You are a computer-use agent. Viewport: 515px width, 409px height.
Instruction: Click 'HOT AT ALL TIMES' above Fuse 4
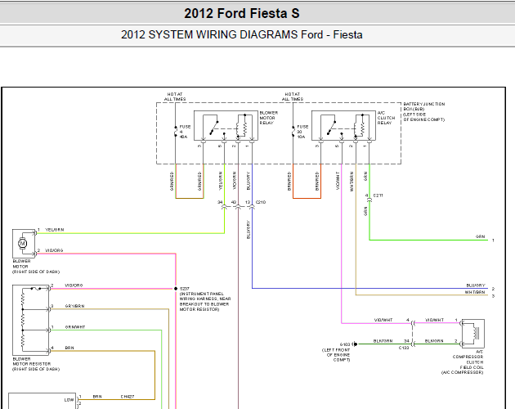[x=175, y=97]
